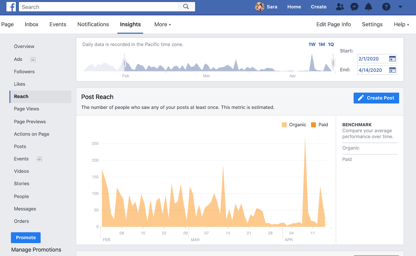Viewport: 416px width, 256px height.
Task: Click Create in the top bar
Action: [319, 7]
